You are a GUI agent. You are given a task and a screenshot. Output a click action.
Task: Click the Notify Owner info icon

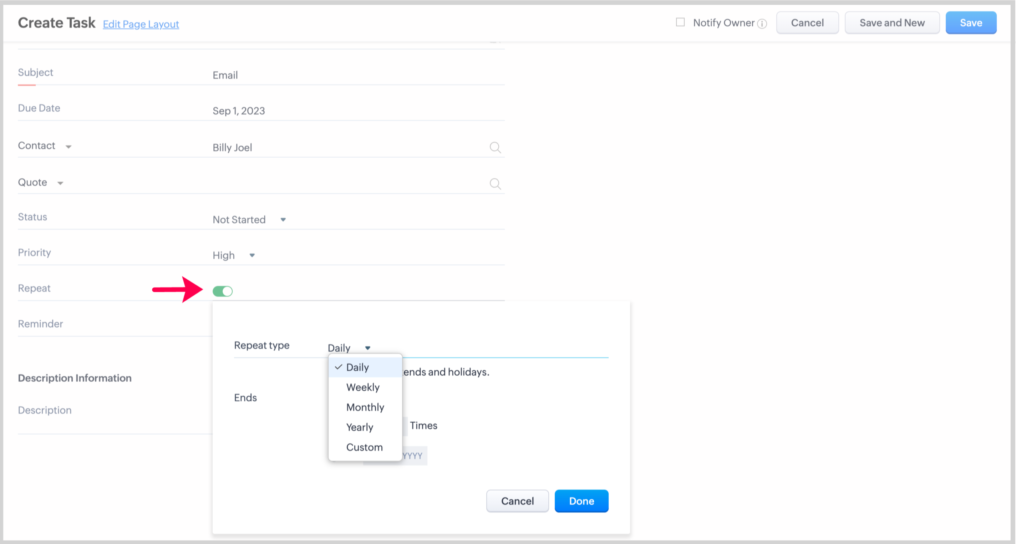(x=762, y=24)
